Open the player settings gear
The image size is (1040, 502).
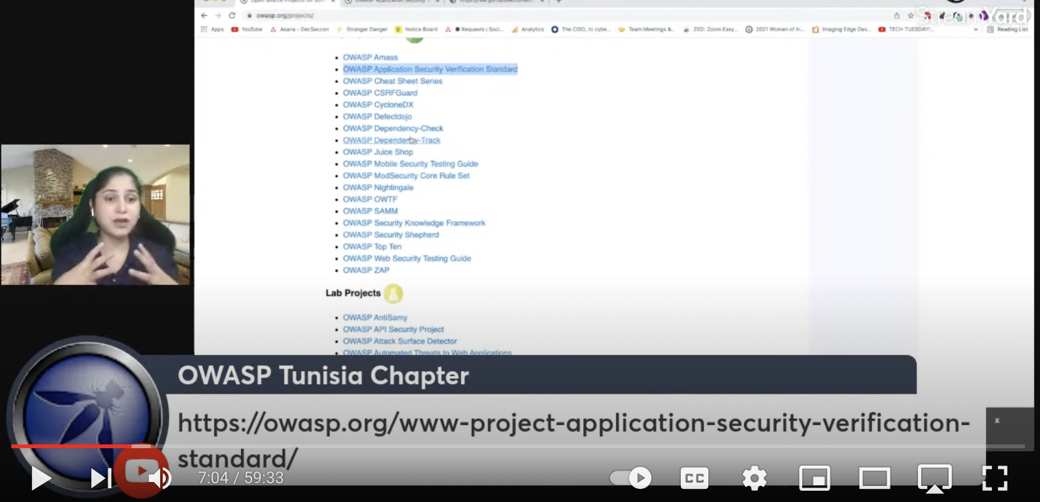(x=755, y=478)
